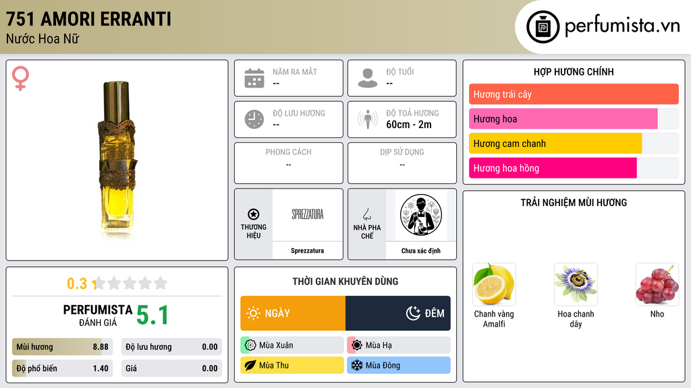Click the 60cm - 2m sillage value
The height and width of the screenshot is (388, 691).
pyautogui.click(x=409, y=125)
